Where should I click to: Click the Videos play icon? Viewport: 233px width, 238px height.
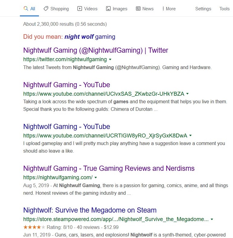(x=80, y=8)
